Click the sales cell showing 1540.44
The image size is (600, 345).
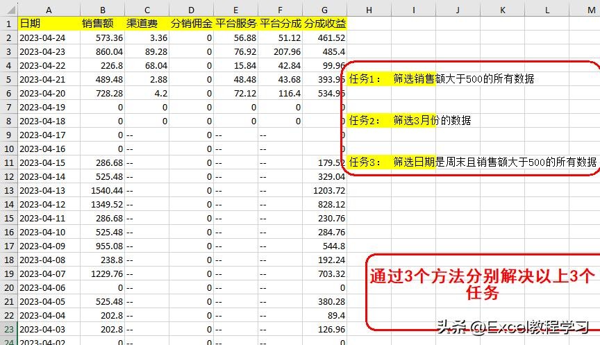point(102,190)
